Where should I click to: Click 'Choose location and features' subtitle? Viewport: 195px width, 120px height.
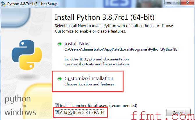(x=89, y=84)
